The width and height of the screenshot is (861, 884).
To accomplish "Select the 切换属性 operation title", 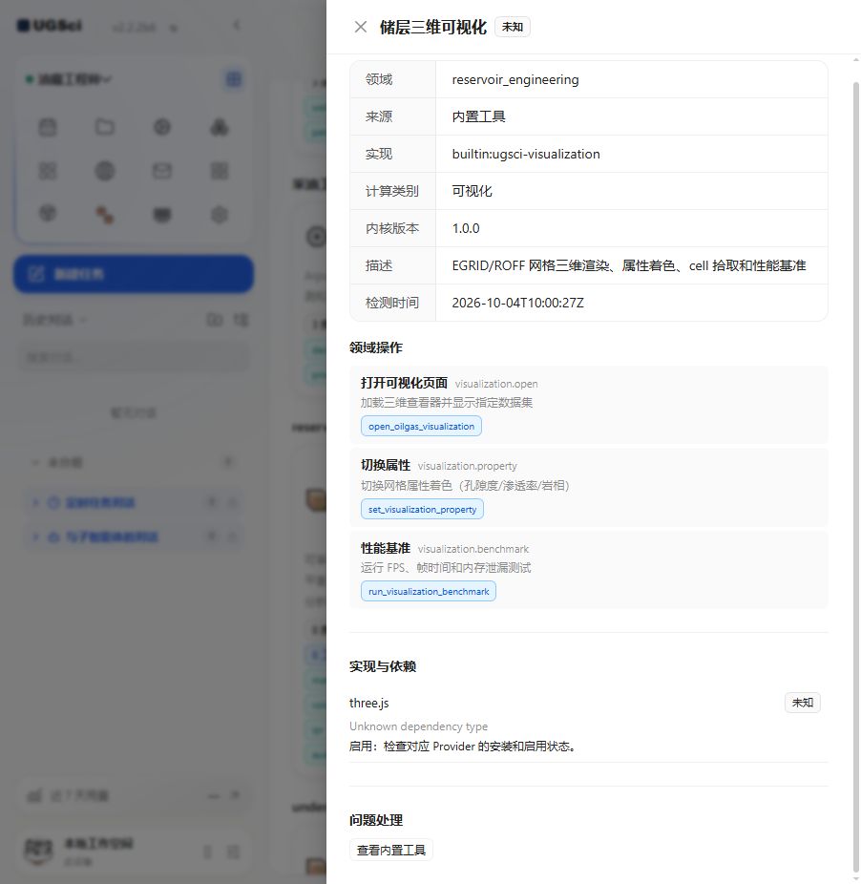I will pos(385,465).
